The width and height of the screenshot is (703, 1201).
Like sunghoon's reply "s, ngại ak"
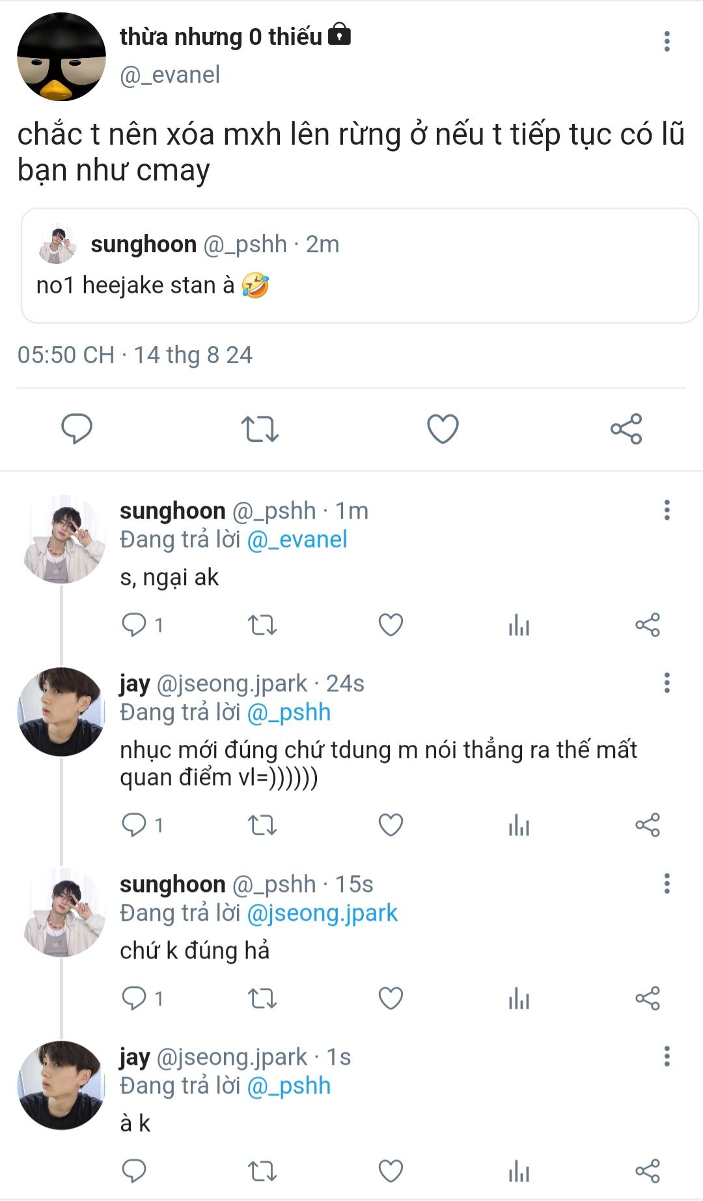coord(391,625)
